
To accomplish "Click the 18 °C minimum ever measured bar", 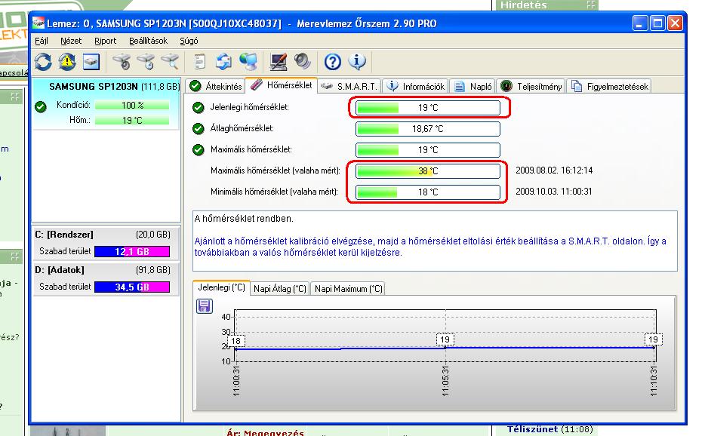I will pyautogui.click(x=428, y=192).
